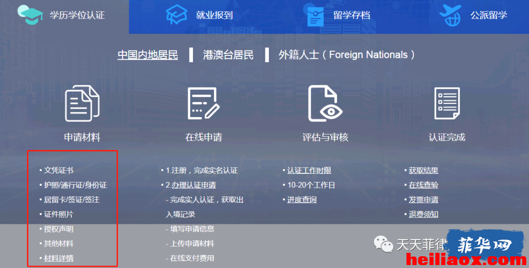The image size is (529, 268).
Task: Click the 授权声明 list item
Action: click(58, 229)
